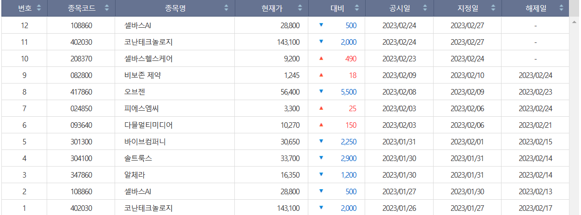Click red up triangle in 피에스엠씨 row

[x=321, y=108]
